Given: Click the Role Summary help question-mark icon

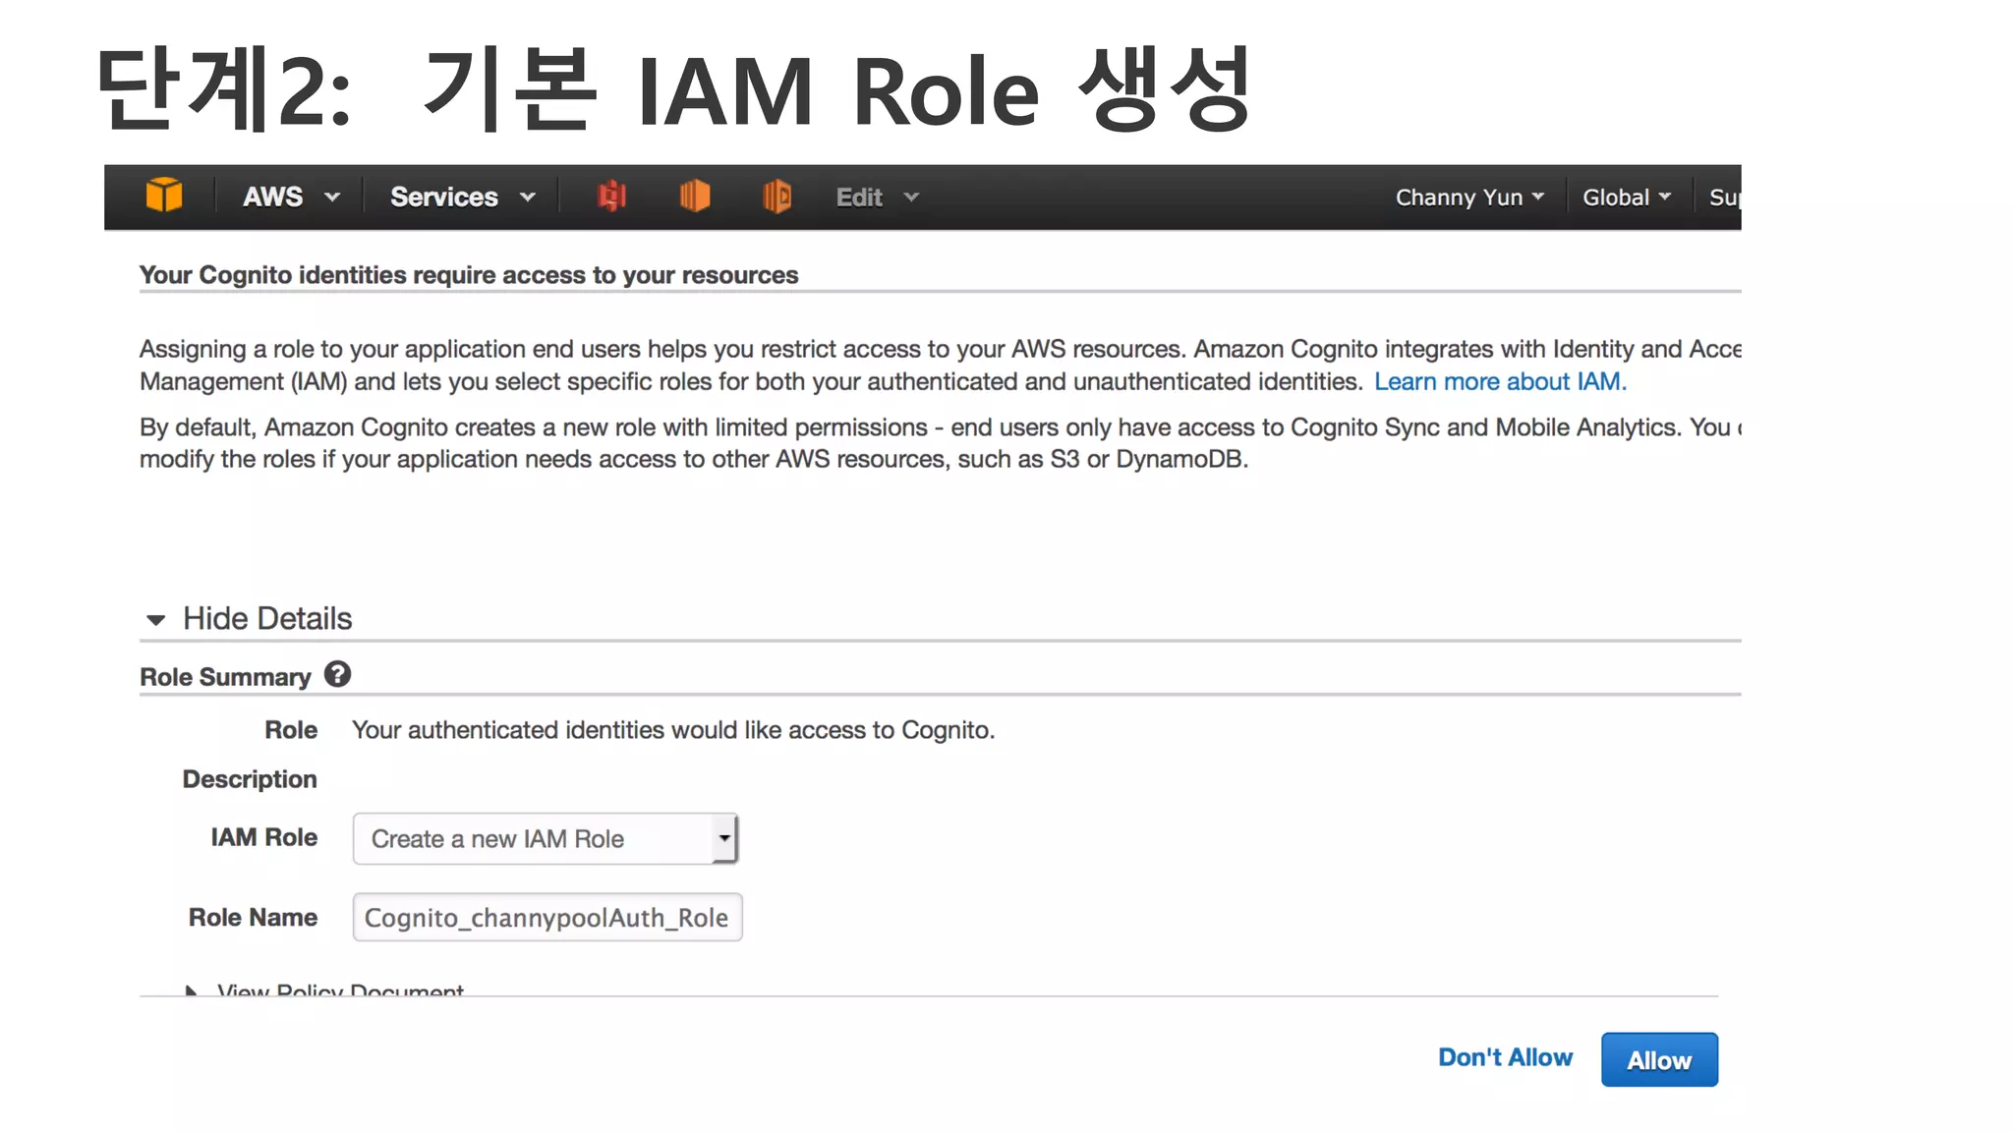Looking at the screenshot, I should point(337,674).
